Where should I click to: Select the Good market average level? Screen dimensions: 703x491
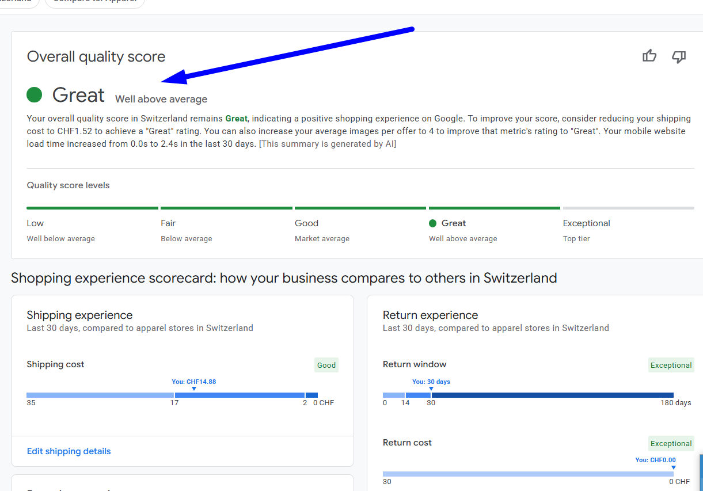[x=306, y=223]
